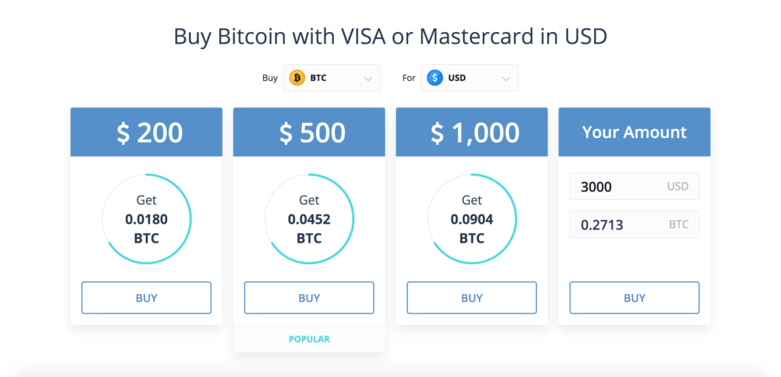Buy the $200 Bitcoin package
781x377 pixels.
point(146,298)
